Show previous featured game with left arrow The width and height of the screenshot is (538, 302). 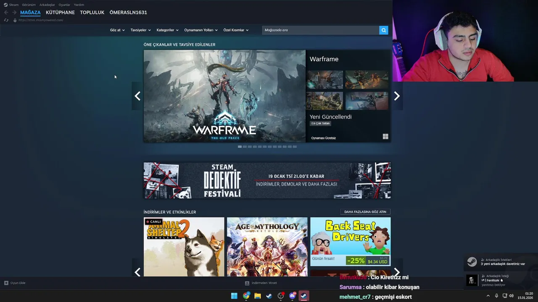pyautogui.click(x=137, y=96)
